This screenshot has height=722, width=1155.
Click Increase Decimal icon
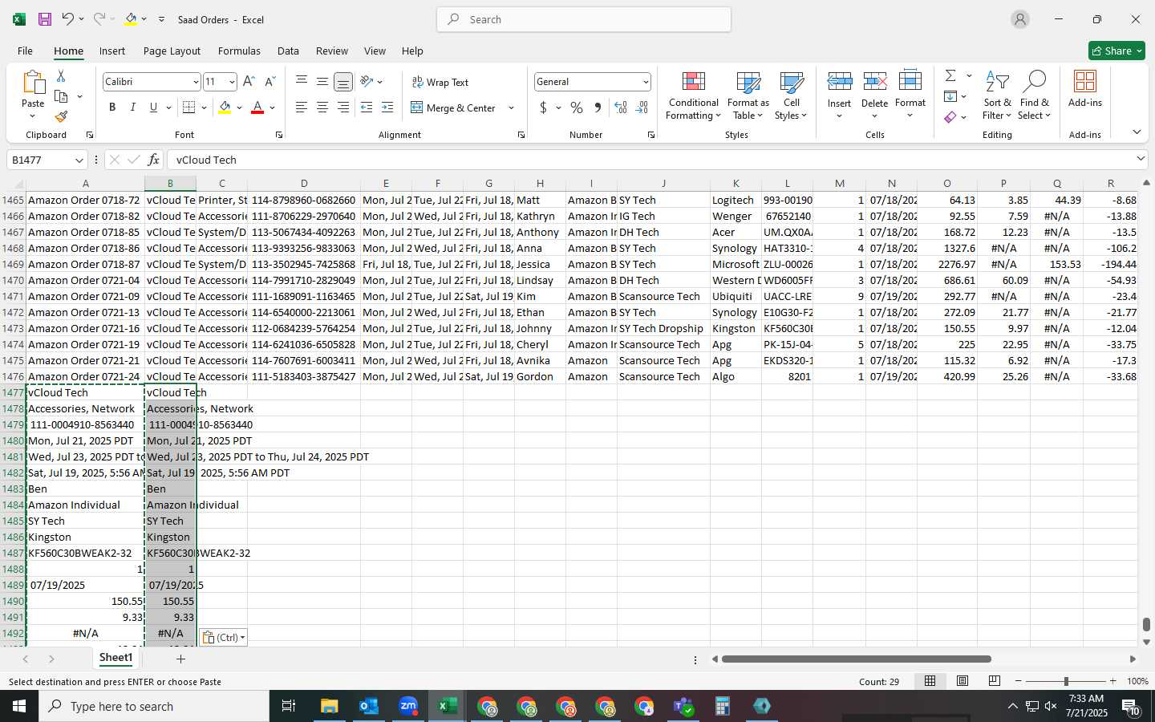(620, 107)
